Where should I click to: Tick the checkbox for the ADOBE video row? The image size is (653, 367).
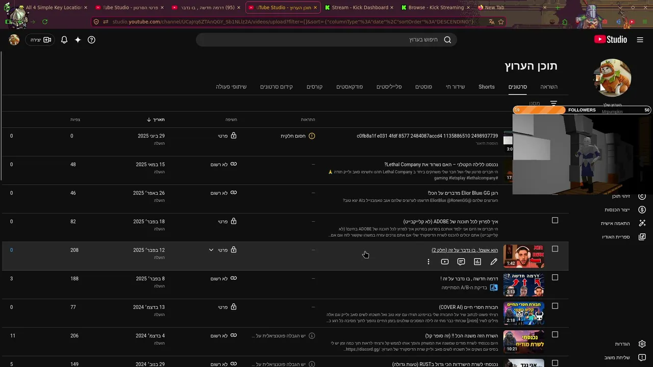555,221
